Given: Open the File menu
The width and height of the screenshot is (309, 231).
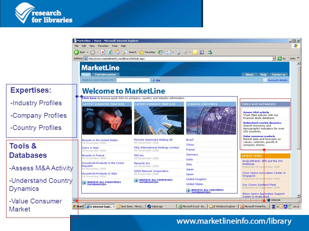Looking at the screenshot, I should tap(77, 46).
